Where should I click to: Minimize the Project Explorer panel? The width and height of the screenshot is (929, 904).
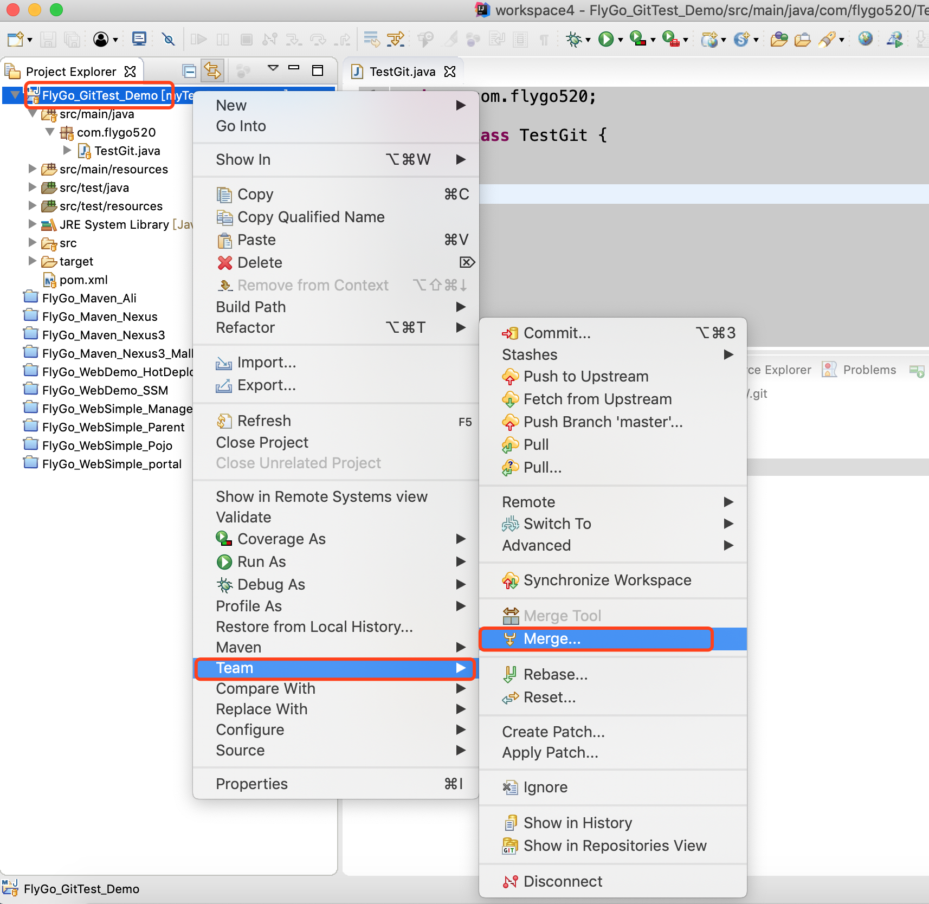coord(294,68)
